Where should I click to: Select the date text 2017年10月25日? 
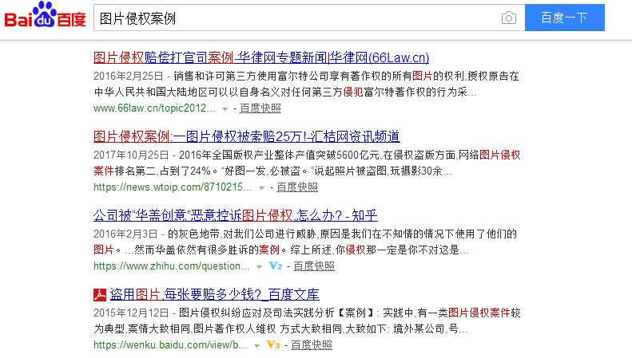click(131, 155)
